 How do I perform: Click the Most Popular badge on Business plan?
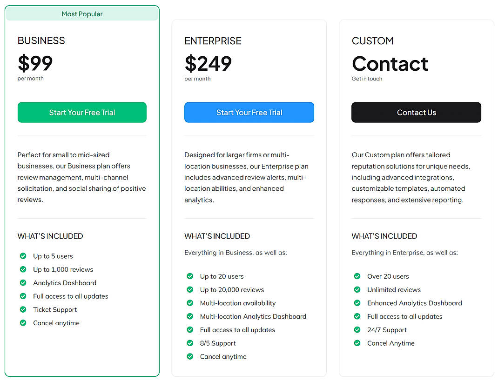pos(82,14)
